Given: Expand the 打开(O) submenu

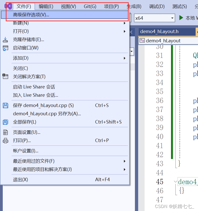Looking at the screenshot, I should coord(65,31).
